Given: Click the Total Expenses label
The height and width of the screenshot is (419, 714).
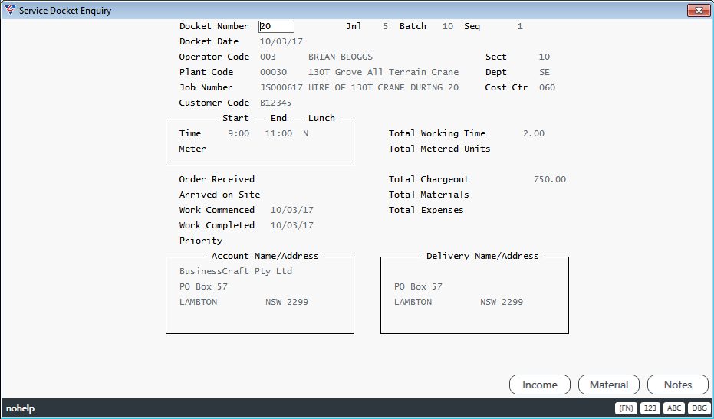Looking at the screenshot, I should pos(426,210).
